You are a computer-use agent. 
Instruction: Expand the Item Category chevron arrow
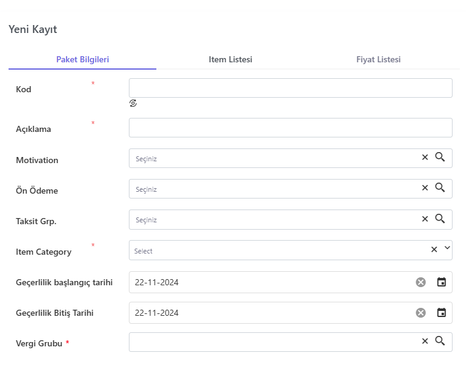pyautogui.click(x=447, y=247)
